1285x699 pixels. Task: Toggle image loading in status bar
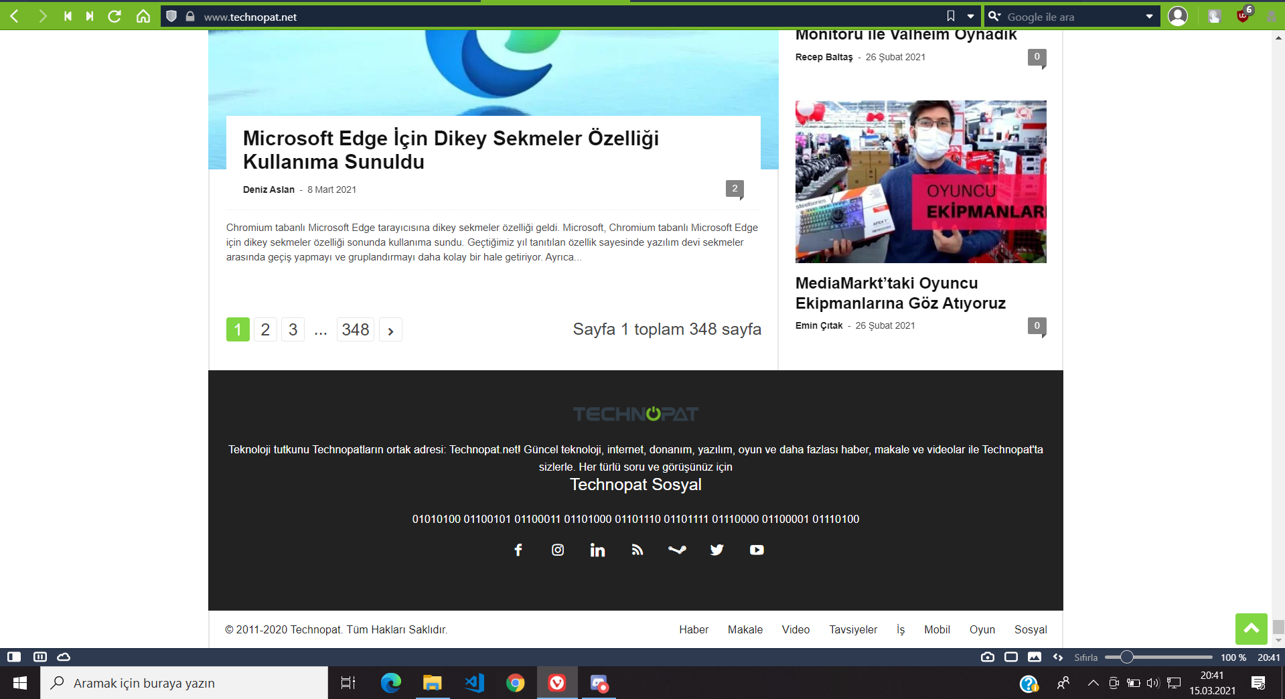click(1035, 657)
